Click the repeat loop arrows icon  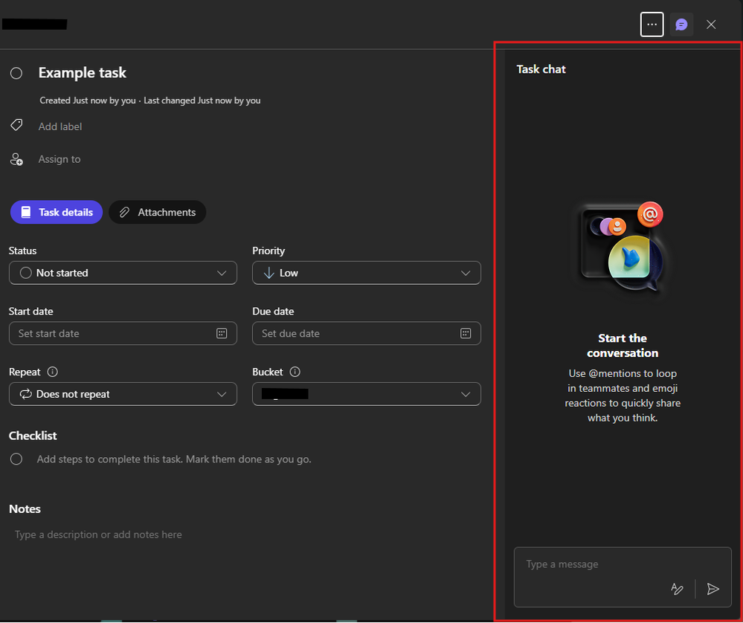[x=25, y=394]
